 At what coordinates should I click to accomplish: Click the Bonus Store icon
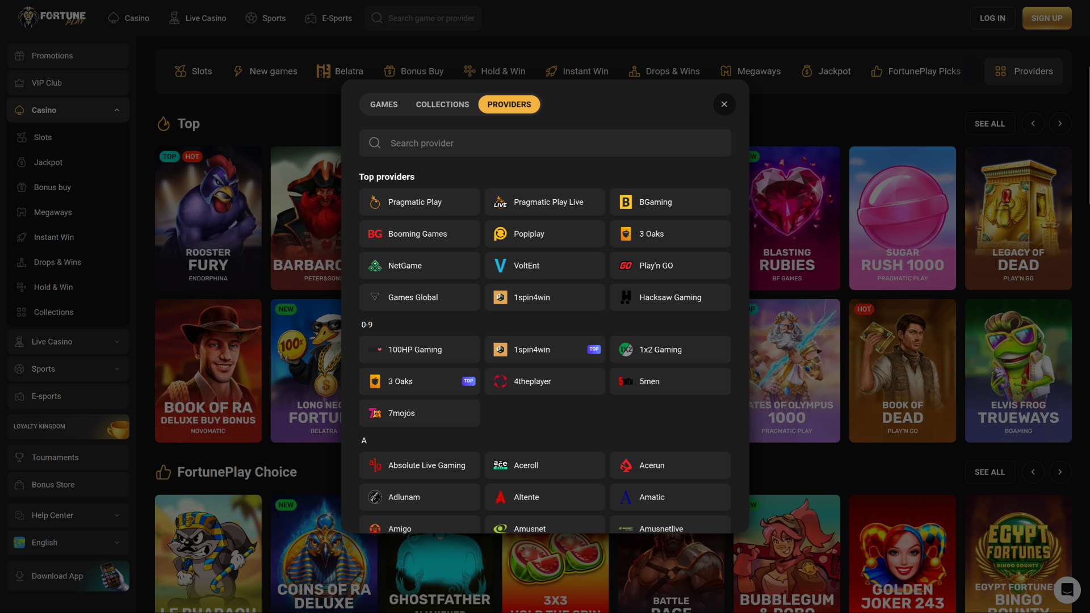coord(21,484)
